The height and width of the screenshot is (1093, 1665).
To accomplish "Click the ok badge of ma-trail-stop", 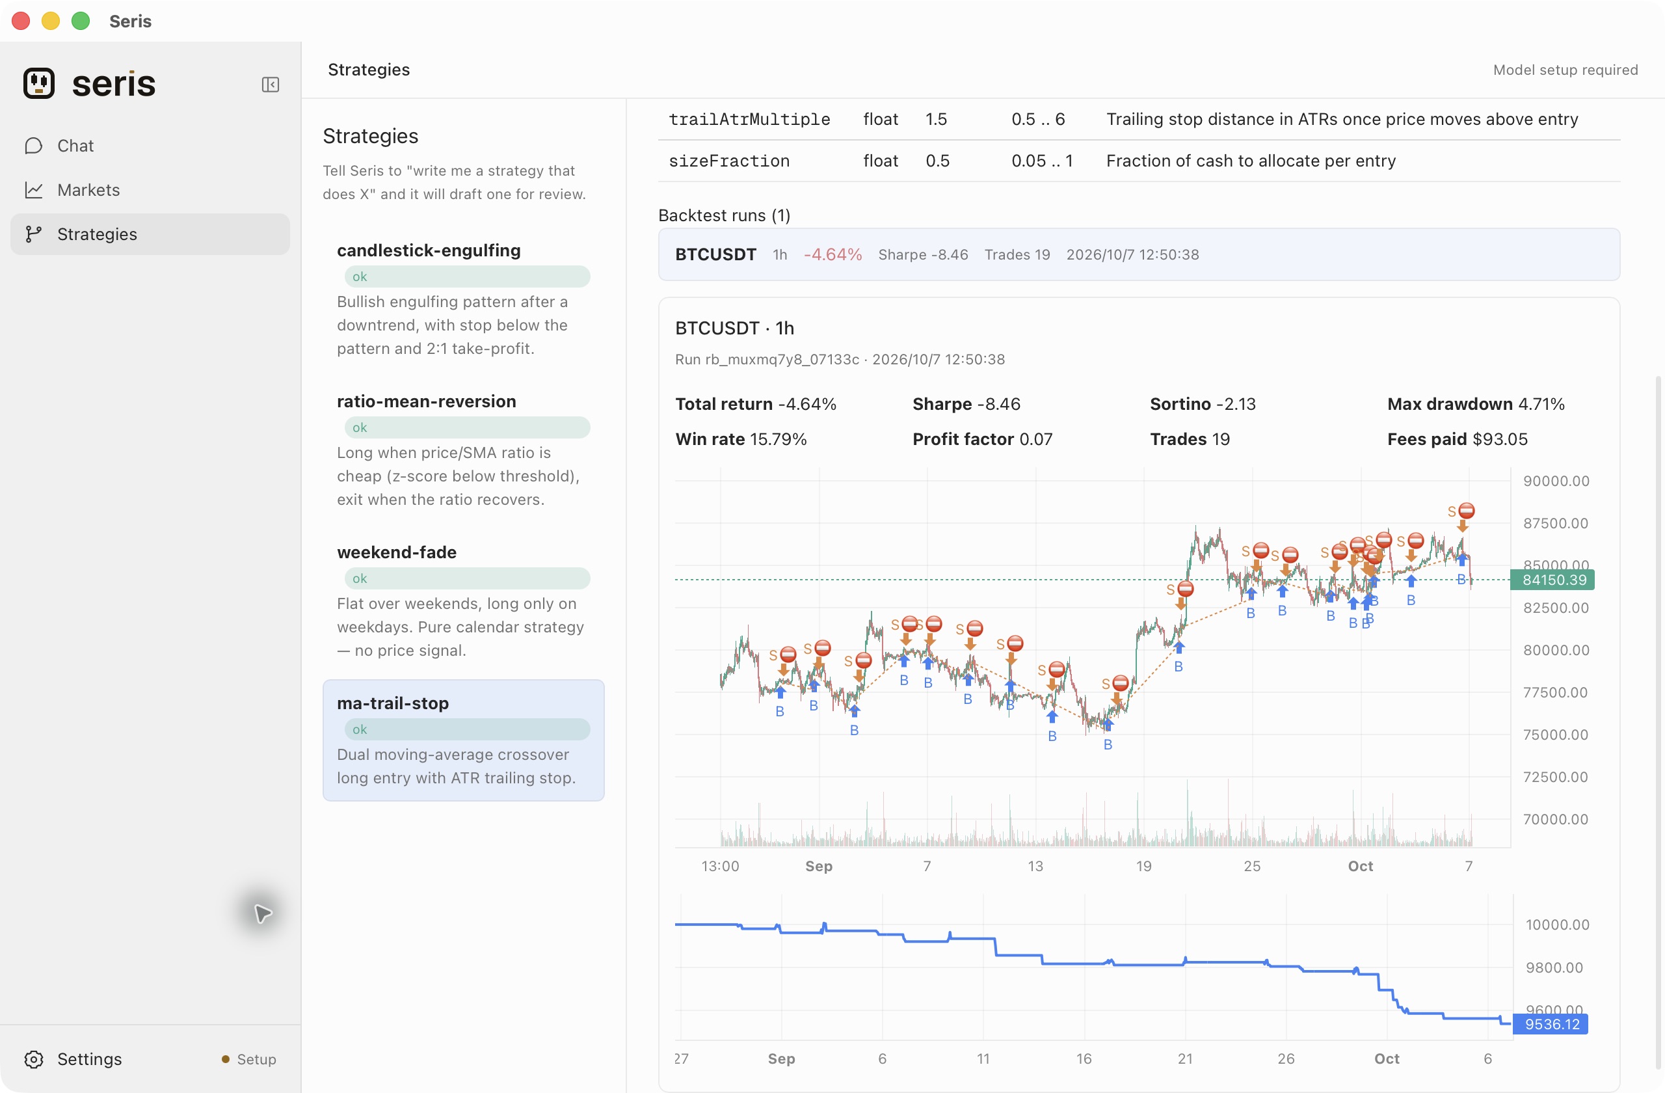I will pyautogui.click(x=466, y=729).
